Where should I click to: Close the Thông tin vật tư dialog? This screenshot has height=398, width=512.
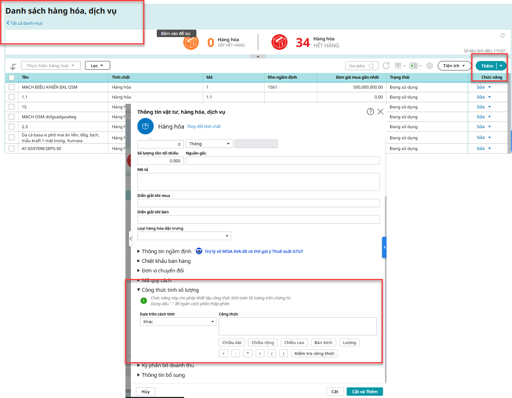click(x=380, y=112)
